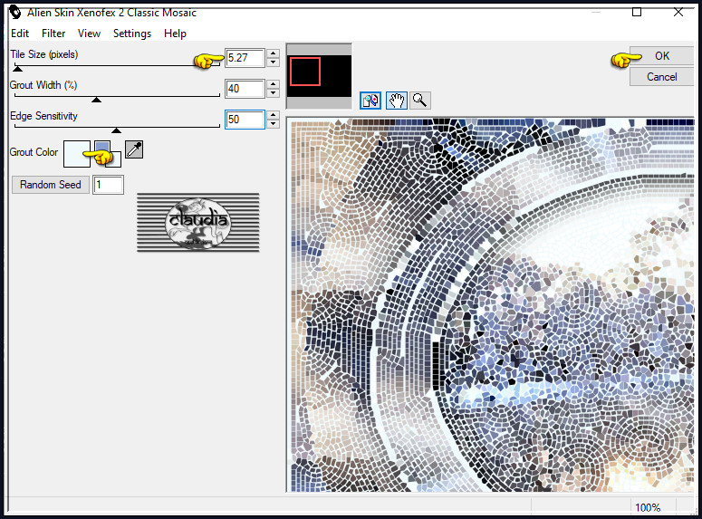
Task: Decrease Grout Width with down arrow
Action: 273,93
